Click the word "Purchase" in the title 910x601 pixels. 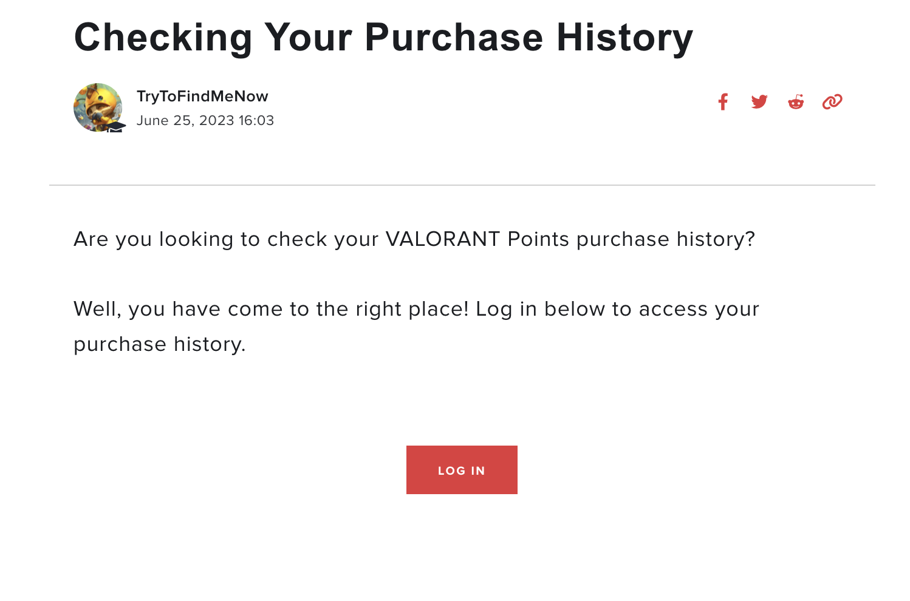(454, 38)
